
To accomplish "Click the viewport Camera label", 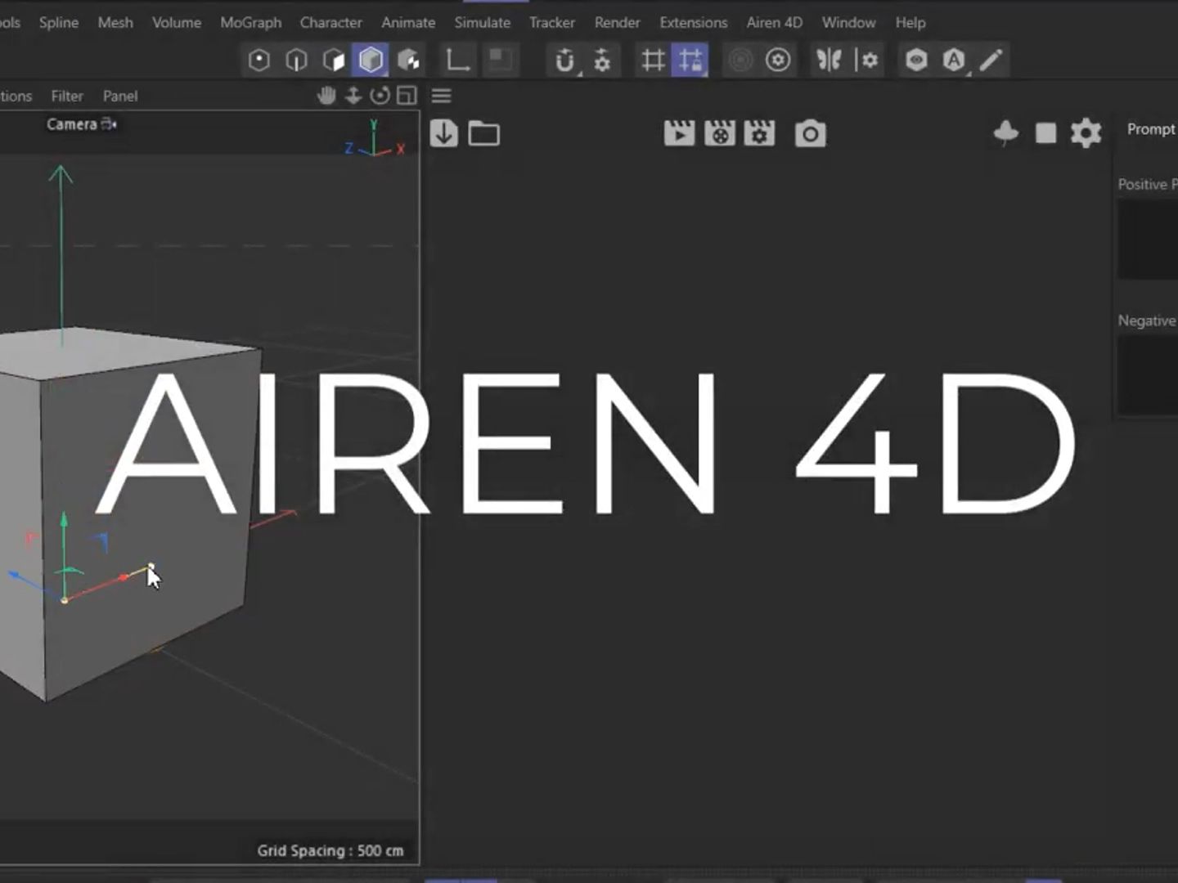I will pos(72,124).
